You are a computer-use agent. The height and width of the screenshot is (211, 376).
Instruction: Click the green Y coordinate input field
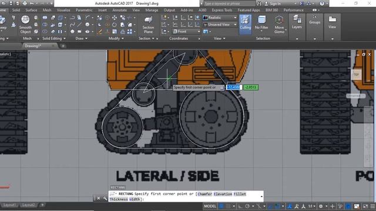point(251,87)
